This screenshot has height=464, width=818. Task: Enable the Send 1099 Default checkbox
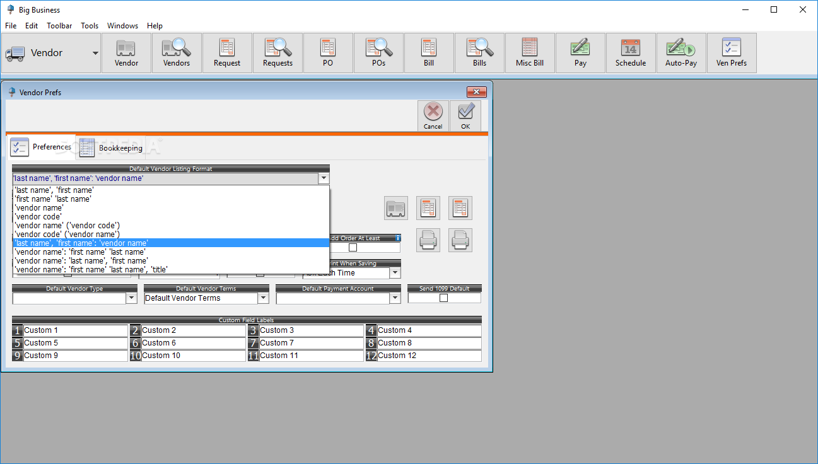pos(443,298)
